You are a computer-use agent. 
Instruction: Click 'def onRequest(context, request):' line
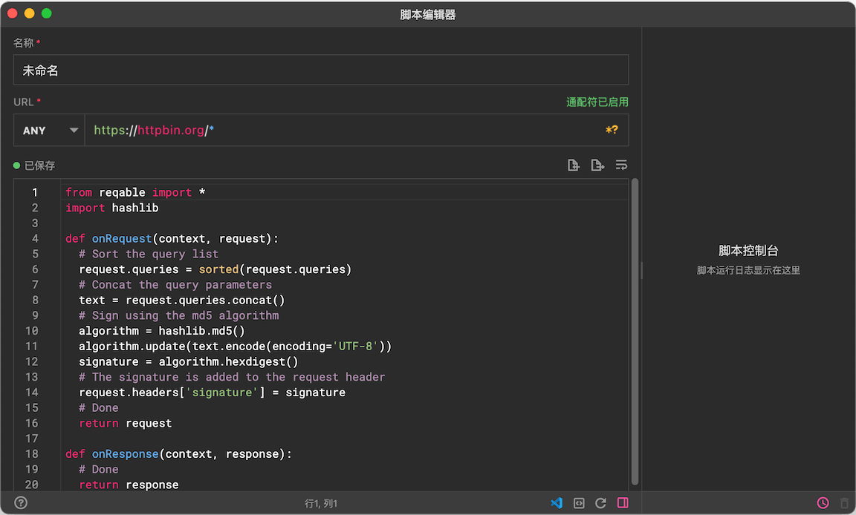pyautogui.click(x=172, y=239)
